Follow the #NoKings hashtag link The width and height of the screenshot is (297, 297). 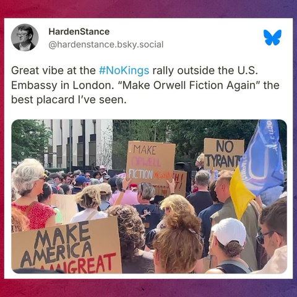point(124,71)
